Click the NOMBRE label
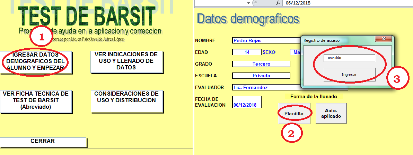 coord(205,41)
